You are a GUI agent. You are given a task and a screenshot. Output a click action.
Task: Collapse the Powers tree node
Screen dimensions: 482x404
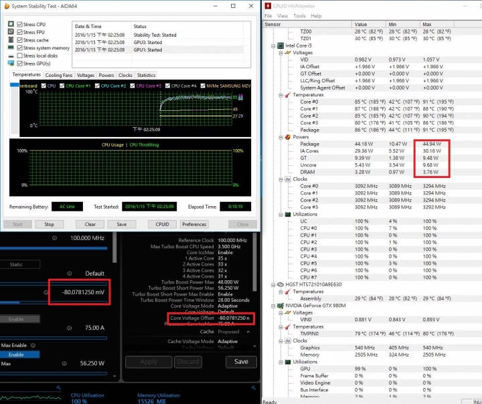pos(280,137)
